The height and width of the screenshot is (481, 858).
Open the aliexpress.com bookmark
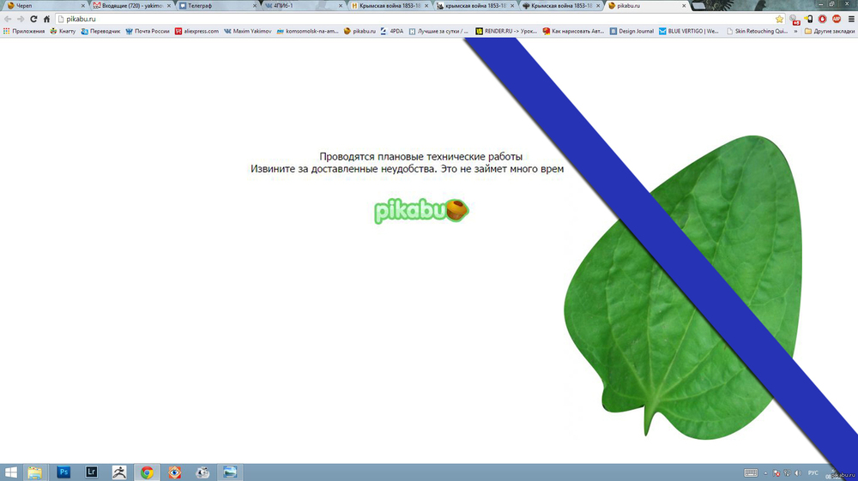click(x=196, y=31)
